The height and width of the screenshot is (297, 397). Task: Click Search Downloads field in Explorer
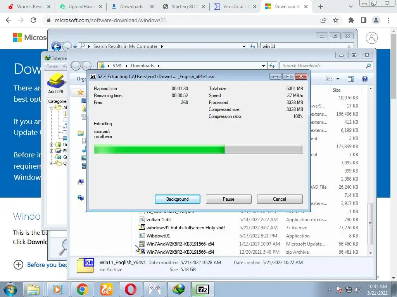tap(323, 66)
